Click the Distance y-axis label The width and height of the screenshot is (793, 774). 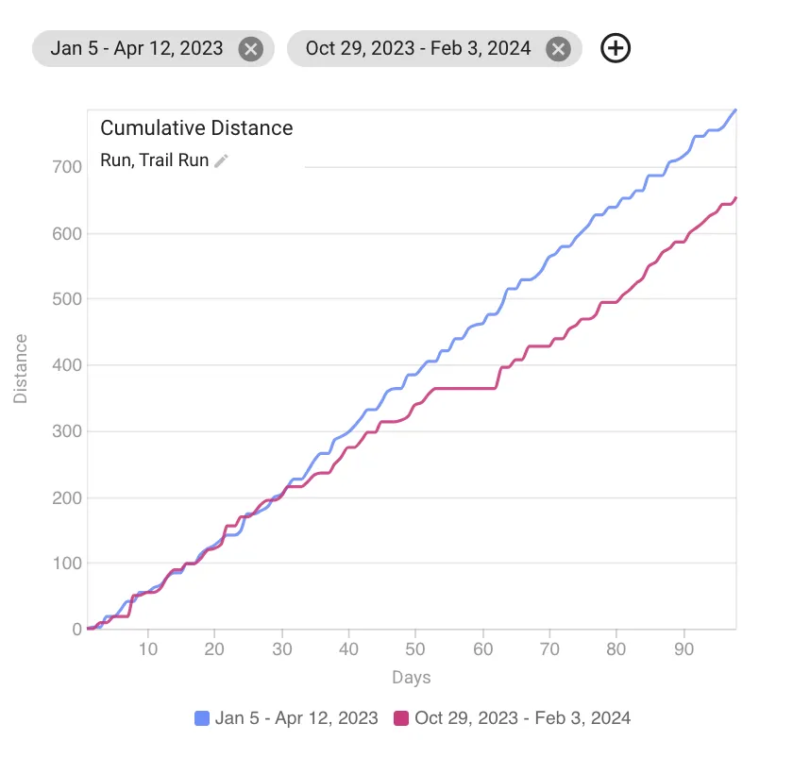coord(21,368)
